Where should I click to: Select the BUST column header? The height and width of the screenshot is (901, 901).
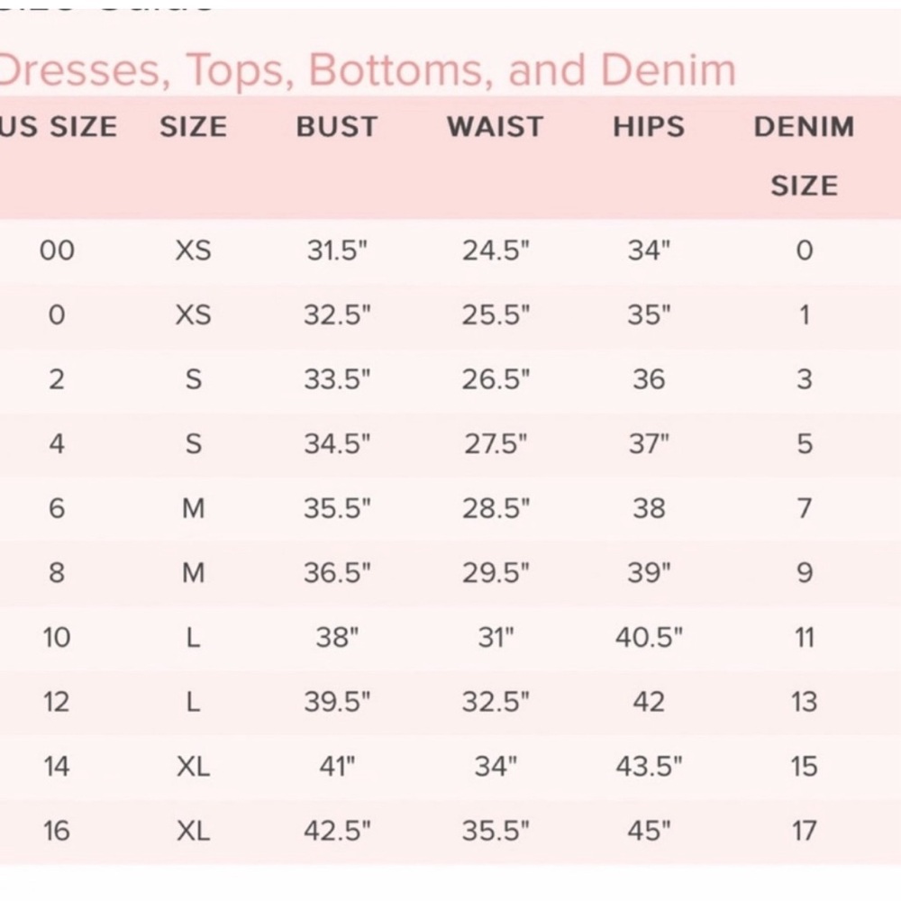tap(337, 127)
